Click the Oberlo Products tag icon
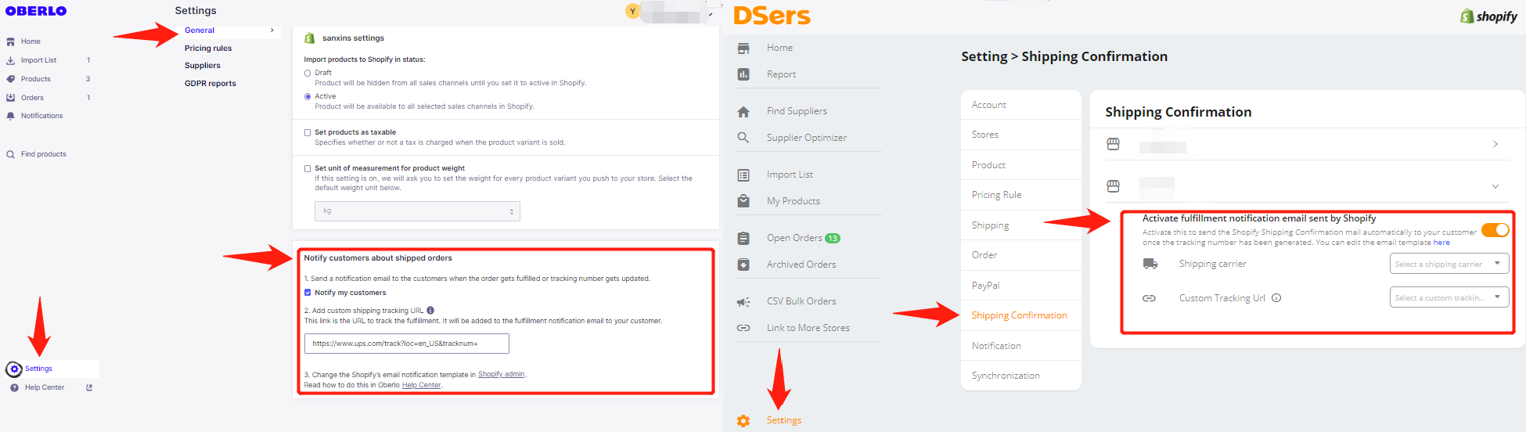The width and height of the screenshot is (1526, 432). click(x=11, y=79)
